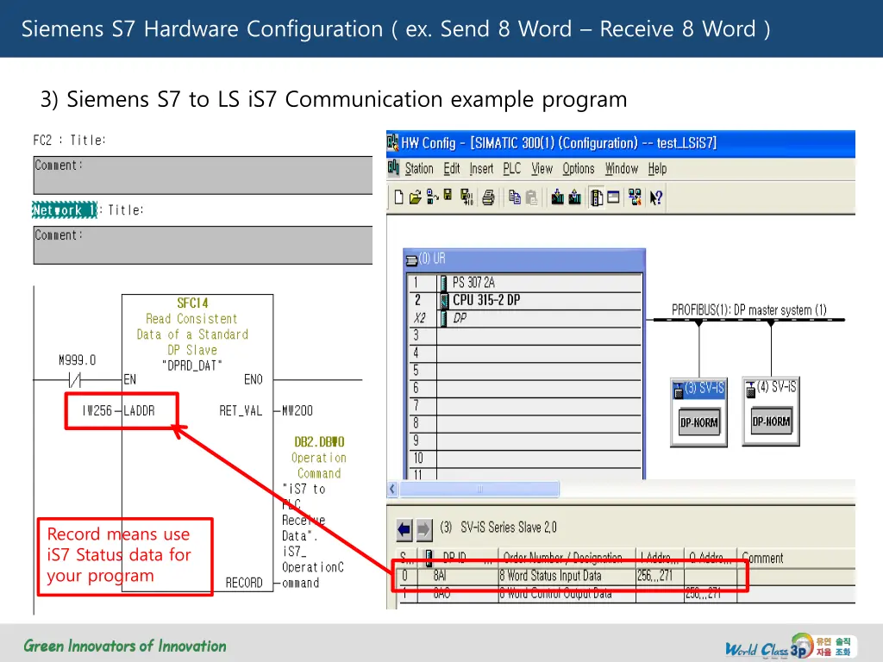Select empty rack slot 10

(525, 458)
